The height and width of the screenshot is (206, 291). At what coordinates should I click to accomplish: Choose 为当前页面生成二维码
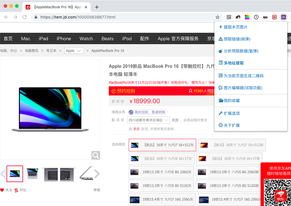coord(251,76)
